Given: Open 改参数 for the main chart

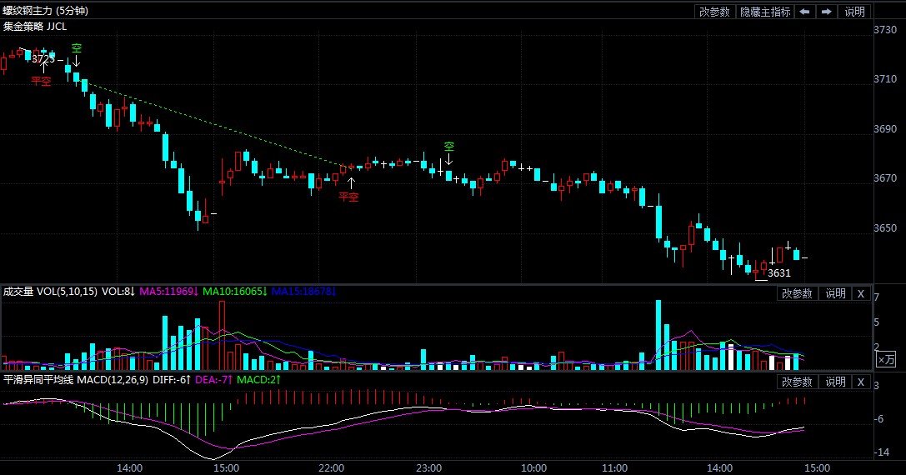Looking at the screenshot, I should (714, 12).
